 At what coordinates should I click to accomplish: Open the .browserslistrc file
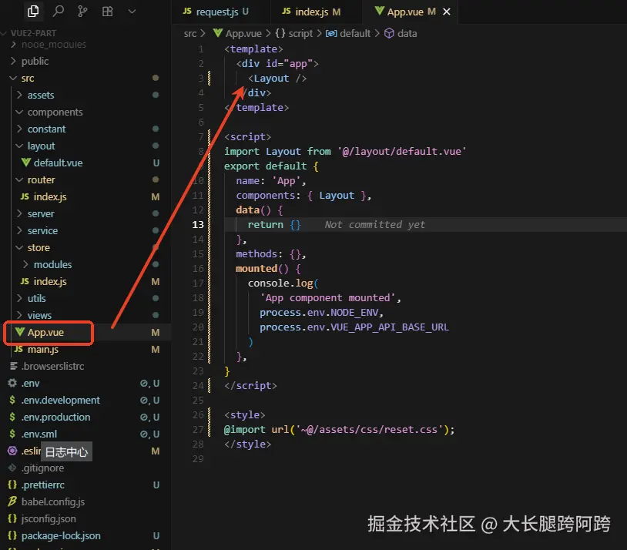(53, 367)
